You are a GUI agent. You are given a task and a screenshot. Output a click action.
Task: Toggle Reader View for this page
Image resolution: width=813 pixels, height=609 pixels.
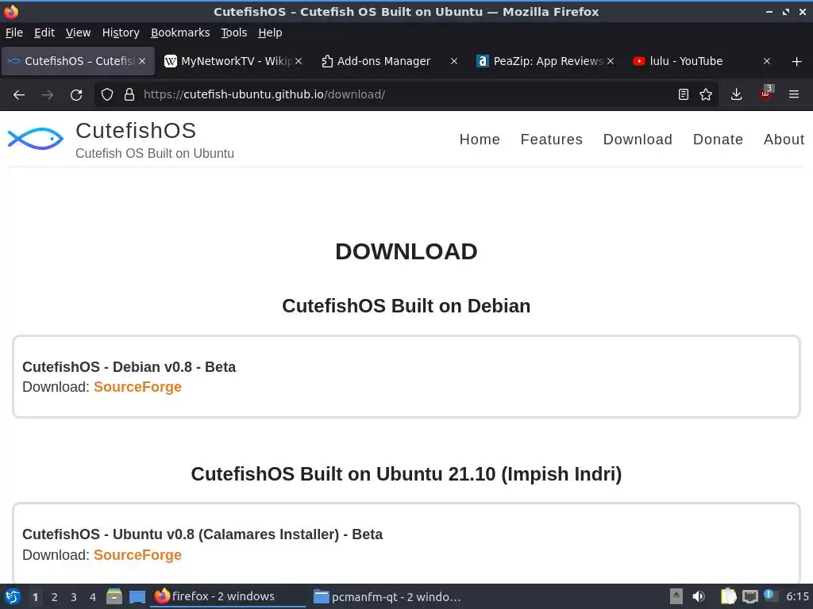(684, 94)
